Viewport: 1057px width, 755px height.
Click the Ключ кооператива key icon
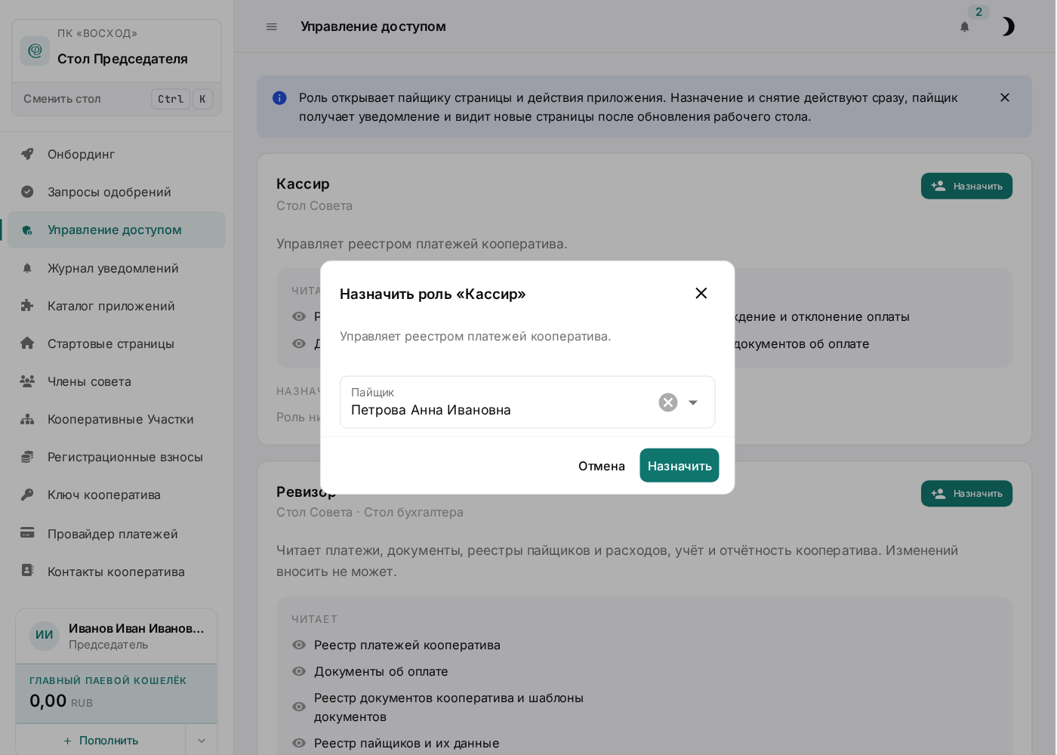pos(27,495)
